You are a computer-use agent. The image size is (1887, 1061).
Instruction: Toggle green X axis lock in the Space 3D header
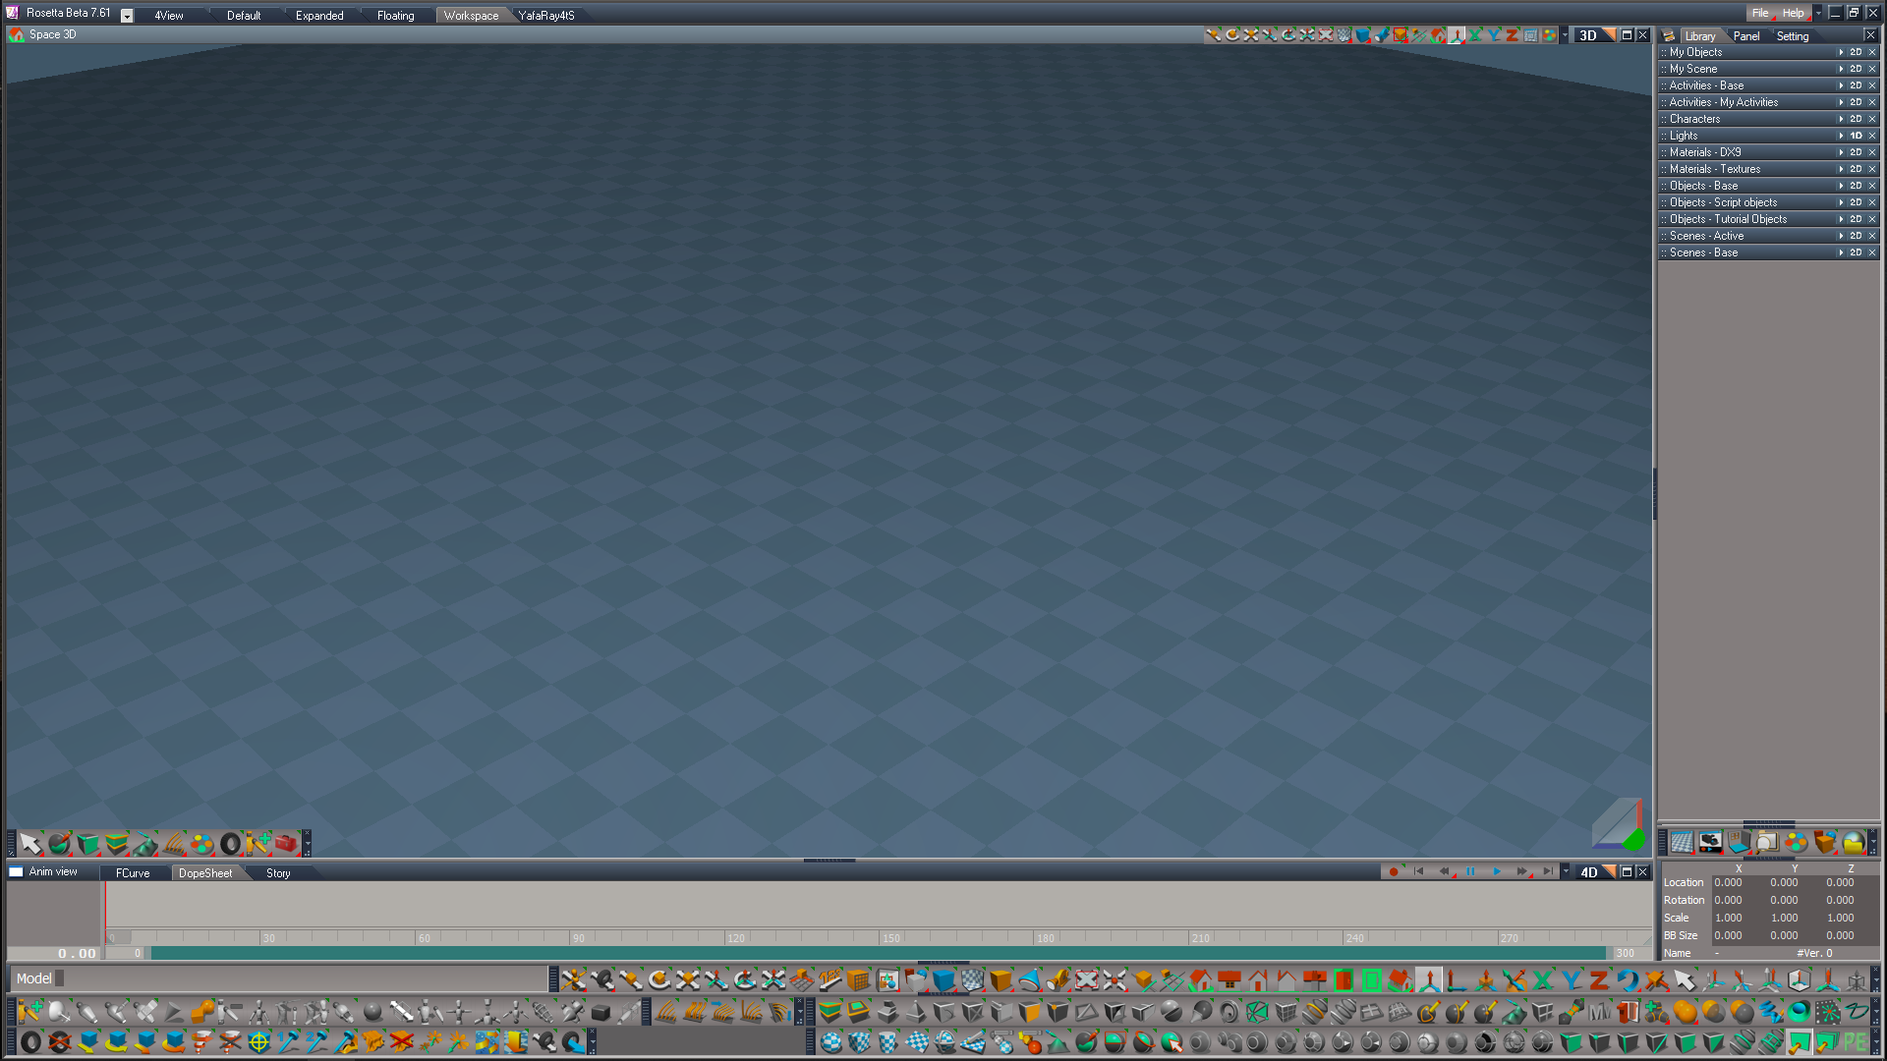[x=1475, y=35]
